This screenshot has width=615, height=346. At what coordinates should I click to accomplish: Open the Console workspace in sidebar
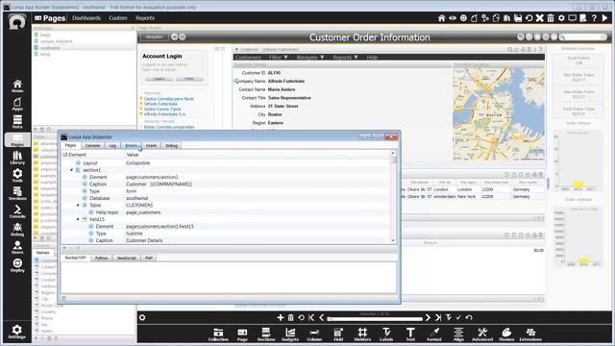click(x=17, y=211)
